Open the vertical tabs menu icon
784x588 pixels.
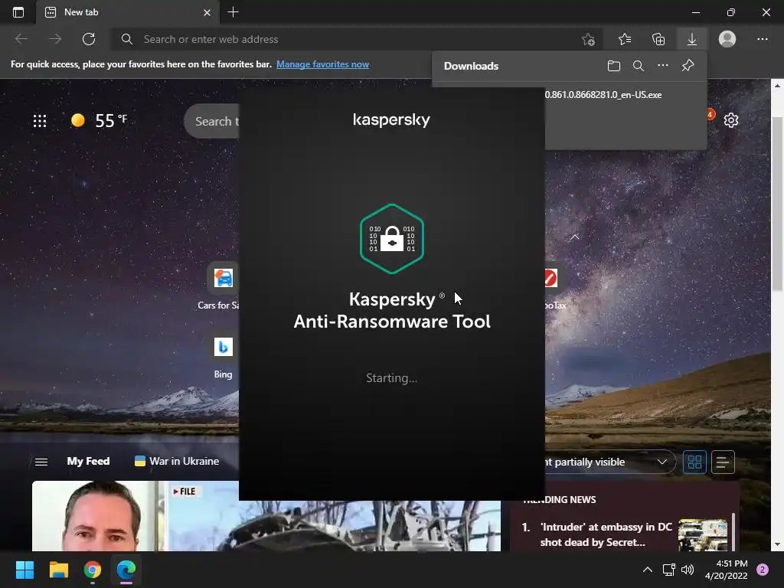pyautogui.click(x=18, y=12)
